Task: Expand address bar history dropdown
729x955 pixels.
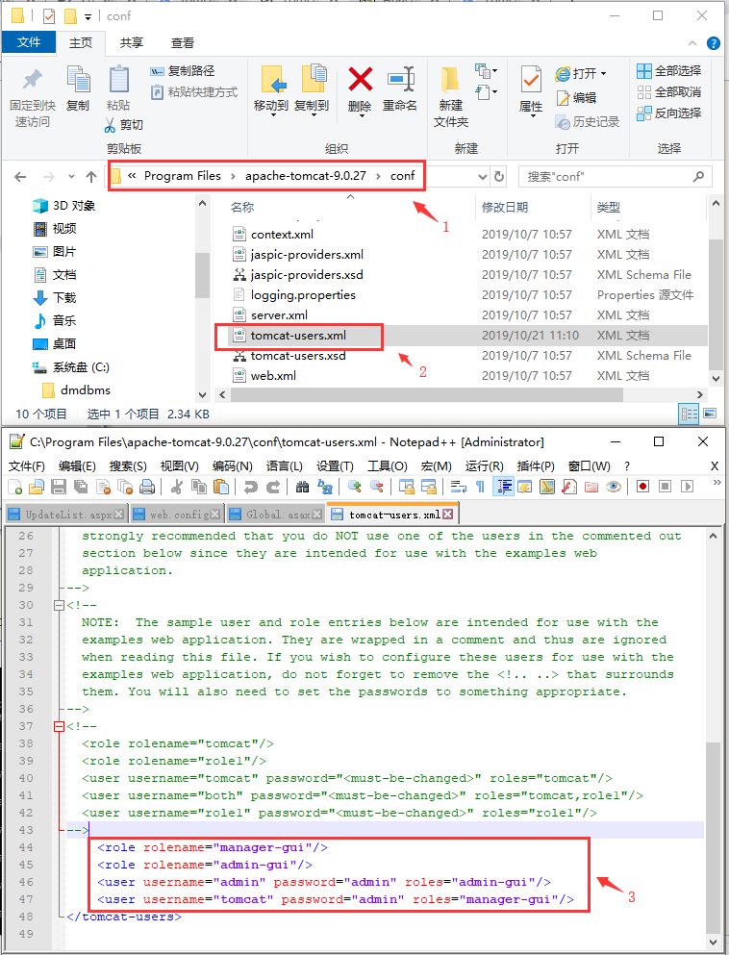Action: (x=483, y=177)
